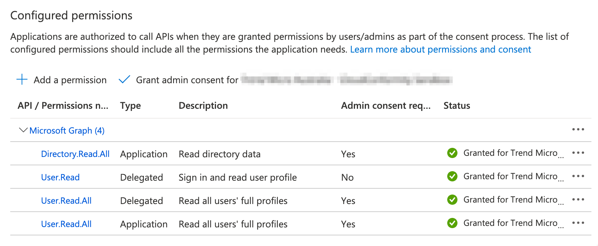Click the Type column header

(x=130, y=105)
